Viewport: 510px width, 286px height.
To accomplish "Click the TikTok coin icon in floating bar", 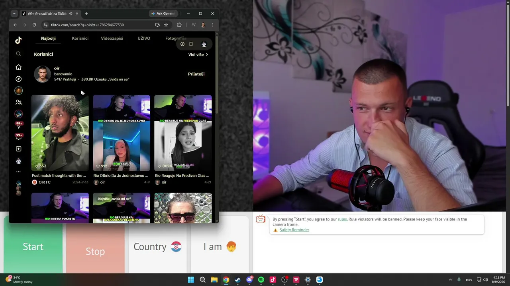I will click(x=182, y=44).
